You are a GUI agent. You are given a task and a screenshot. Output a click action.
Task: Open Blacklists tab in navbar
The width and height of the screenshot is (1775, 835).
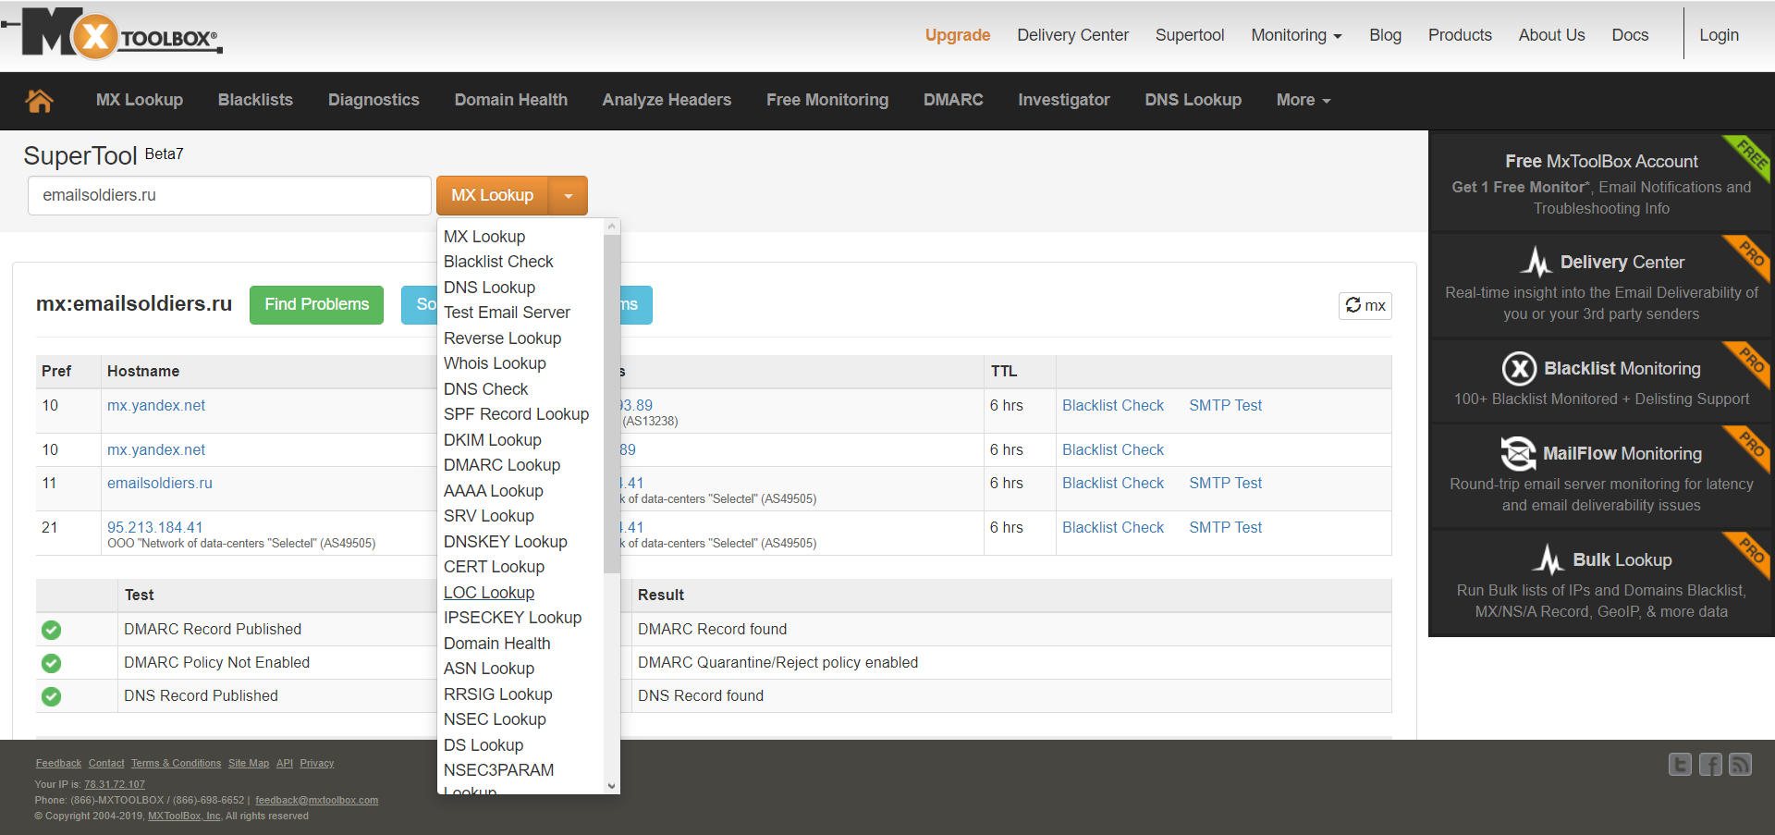click(x=255, y=100)
